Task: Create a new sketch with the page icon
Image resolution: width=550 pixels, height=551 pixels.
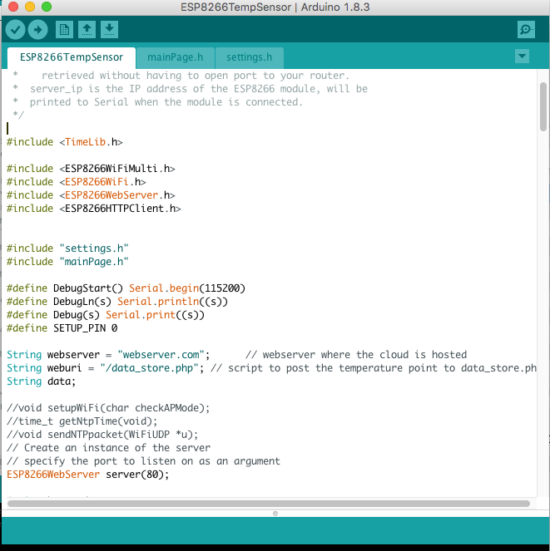Action: coord(64,30)
